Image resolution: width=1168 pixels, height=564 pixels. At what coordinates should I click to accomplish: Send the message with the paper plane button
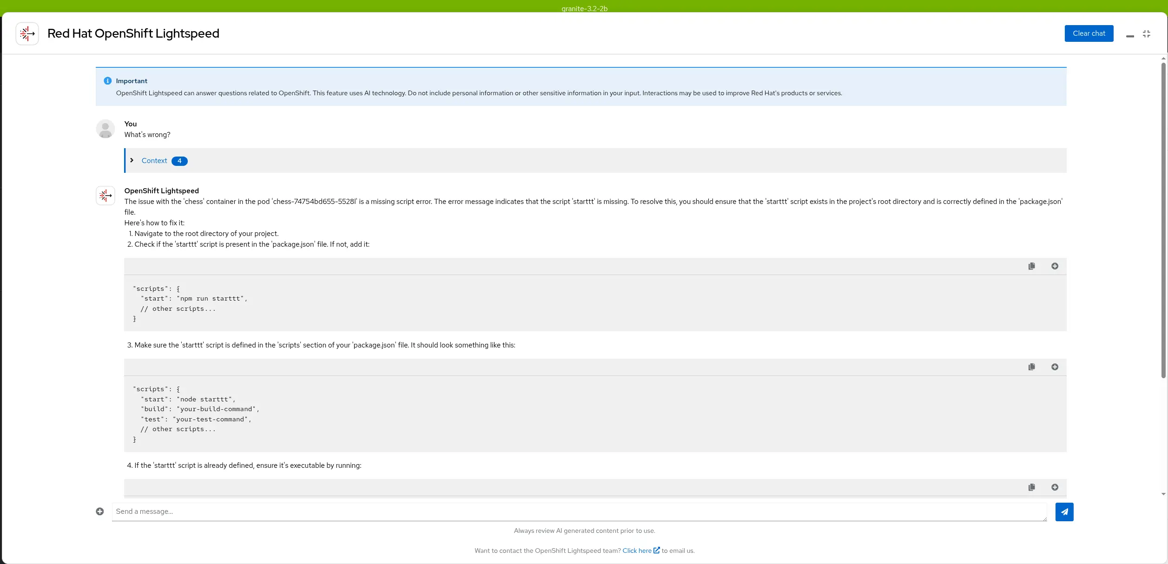point(1064,512)
